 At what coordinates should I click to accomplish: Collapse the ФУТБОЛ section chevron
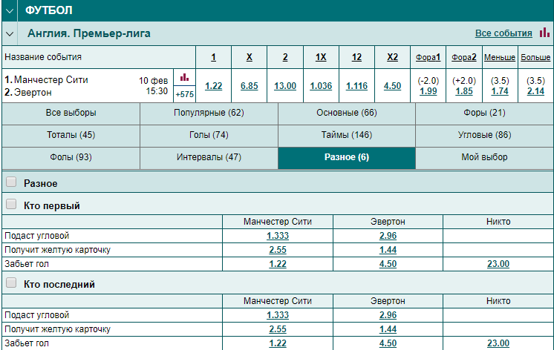(10, 10)
